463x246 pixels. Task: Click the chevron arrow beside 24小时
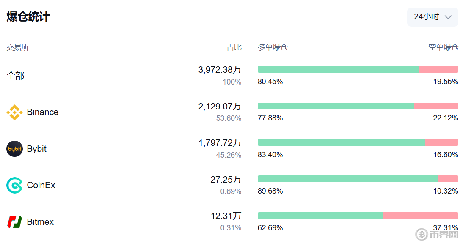click(x=449, y=17)
